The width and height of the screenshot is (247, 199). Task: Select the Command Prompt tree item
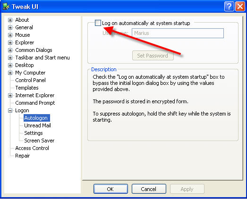pos(35,103)
